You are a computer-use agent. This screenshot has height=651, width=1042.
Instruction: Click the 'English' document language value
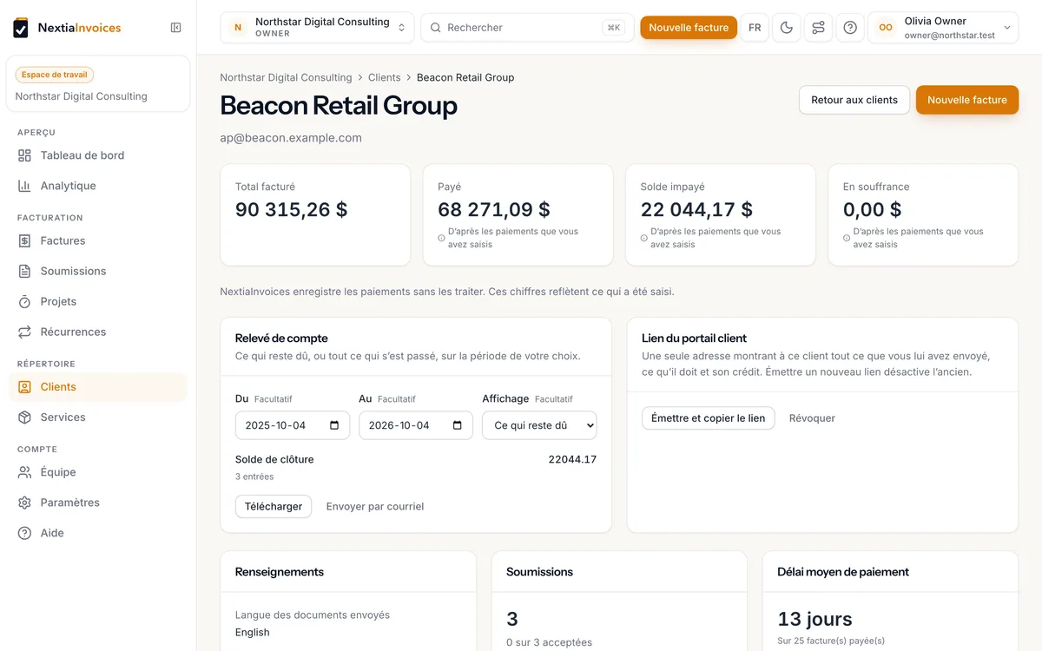[253, 632]
